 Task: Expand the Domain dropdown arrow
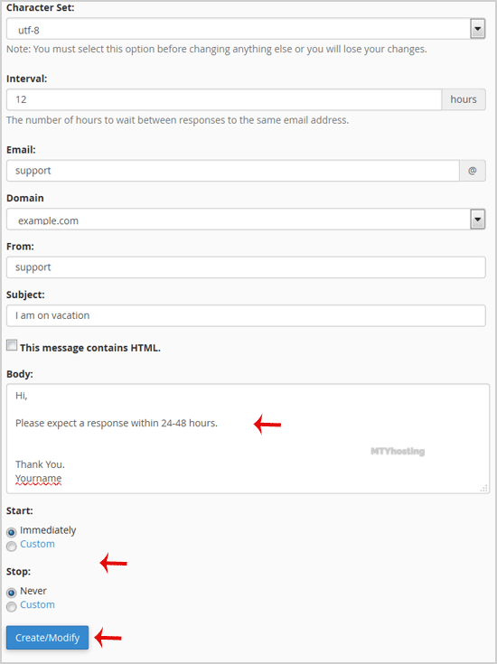477,220
